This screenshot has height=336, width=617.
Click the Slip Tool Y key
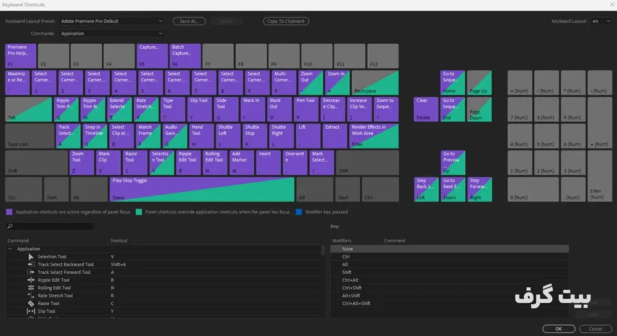199,109
